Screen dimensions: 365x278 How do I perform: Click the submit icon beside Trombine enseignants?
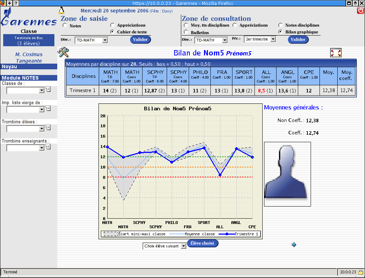[48, 146]
